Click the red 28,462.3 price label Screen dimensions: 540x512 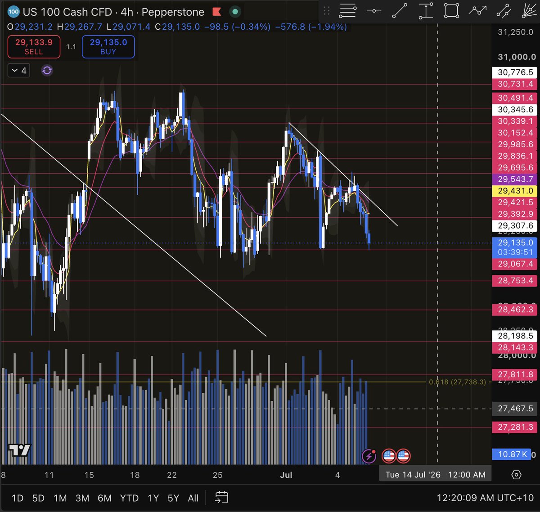pyautogui.click(x=515, y=309)
